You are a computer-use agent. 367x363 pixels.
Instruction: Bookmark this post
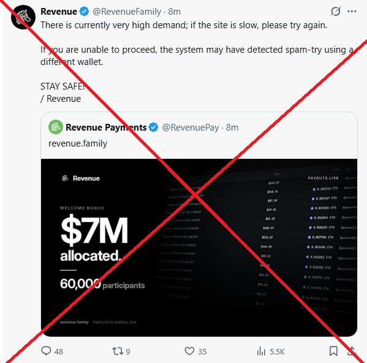(333, 351)
